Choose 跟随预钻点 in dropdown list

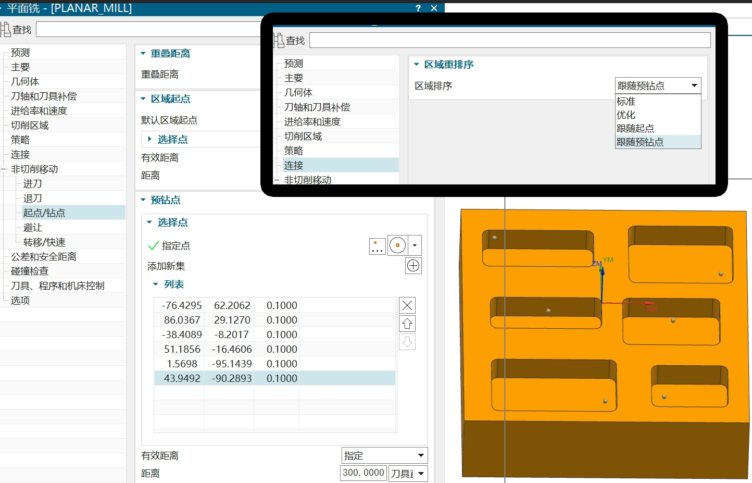tap(658, 142)
